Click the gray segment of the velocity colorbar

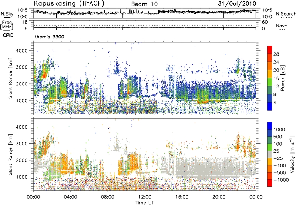click(270, 155)
